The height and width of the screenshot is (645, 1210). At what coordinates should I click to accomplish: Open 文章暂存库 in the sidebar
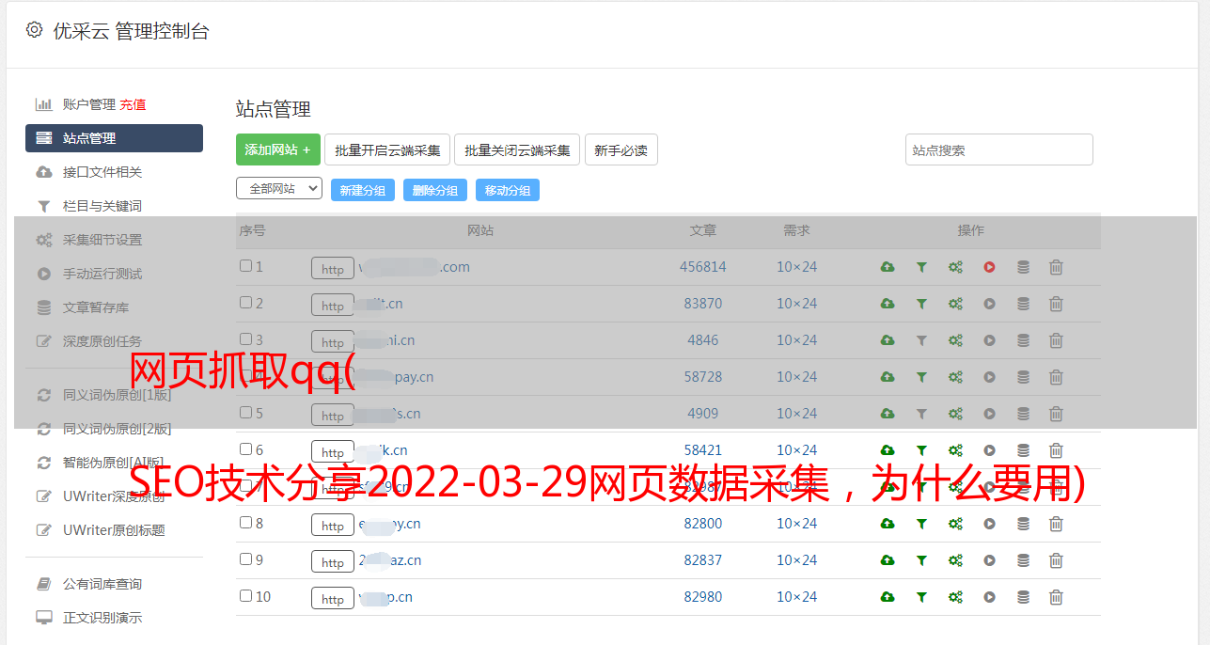[96, 307]
